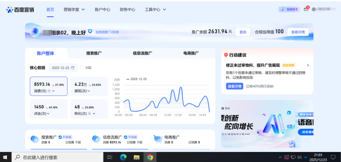The height and width of the screenshot is (162, 341).
Task: Click 查看详情 in the 行动建议 card
Action: (x=234, y=86)
